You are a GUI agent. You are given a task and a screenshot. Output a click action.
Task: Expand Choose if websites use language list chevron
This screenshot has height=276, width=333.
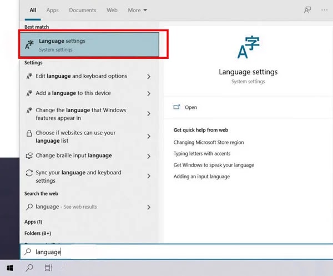pyautogui.click(x=149, y=136)
